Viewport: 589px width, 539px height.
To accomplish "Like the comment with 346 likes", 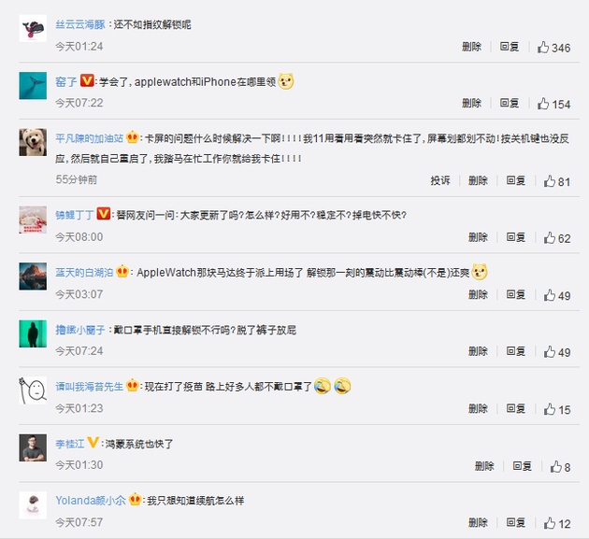I will 543,48.
